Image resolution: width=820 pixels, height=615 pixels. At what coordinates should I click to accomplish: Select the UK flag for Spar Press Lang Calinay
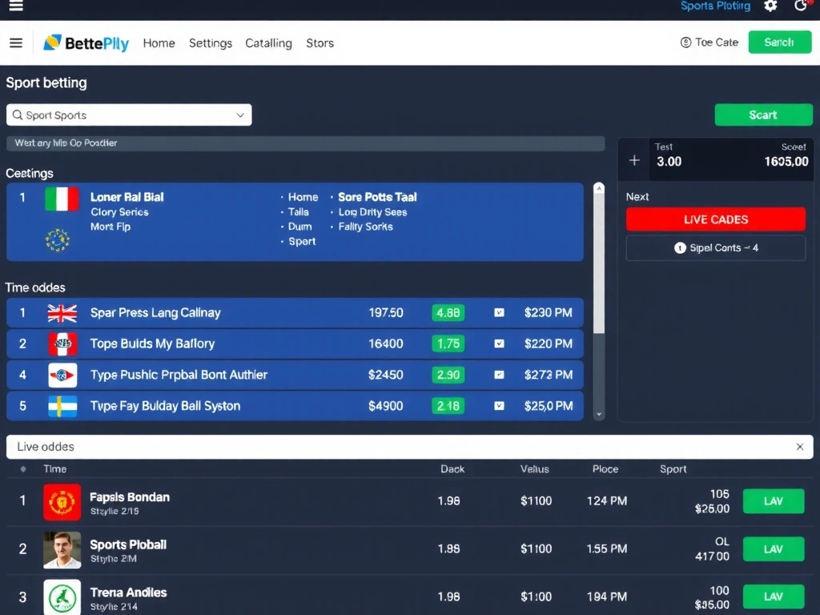(x=62, y=313)
